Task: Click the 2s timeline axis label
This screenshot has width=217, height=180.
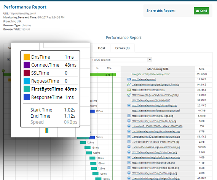Action: click(x=97, y=68)
